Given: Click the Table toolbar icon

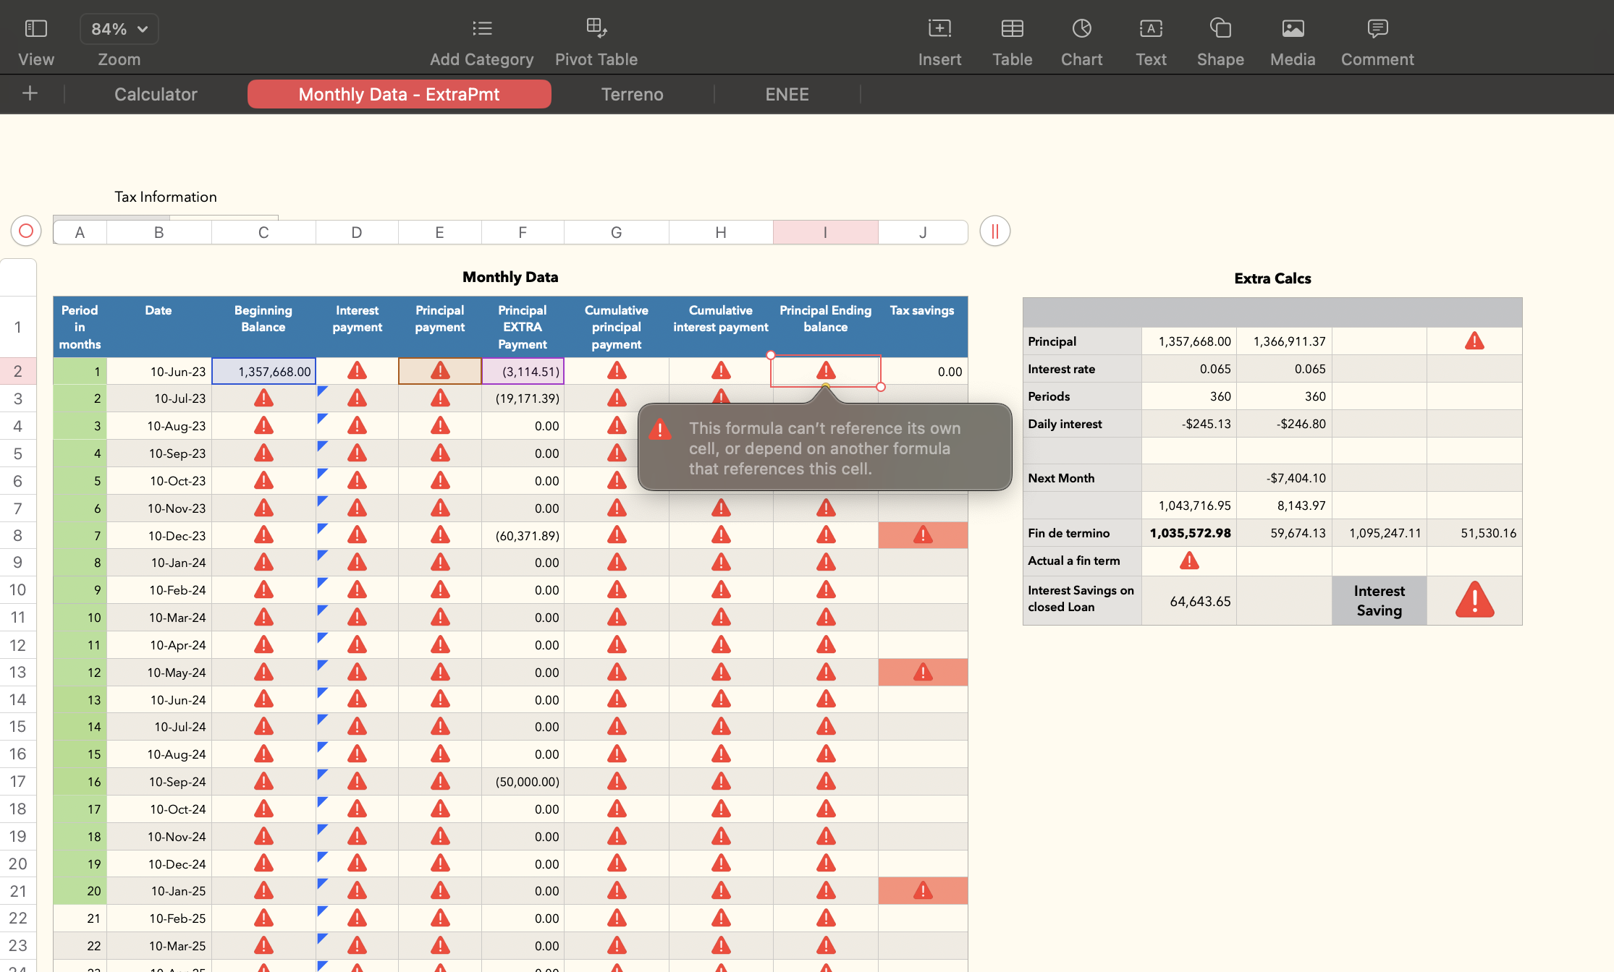Looking at the screenshot, I should click(1012, 29).
